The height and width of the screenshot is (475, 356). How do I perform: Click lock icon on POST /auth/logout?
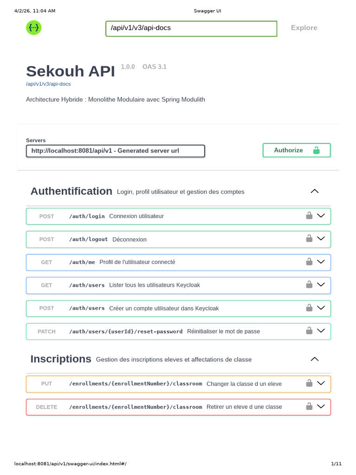click(x=309, y=238)
